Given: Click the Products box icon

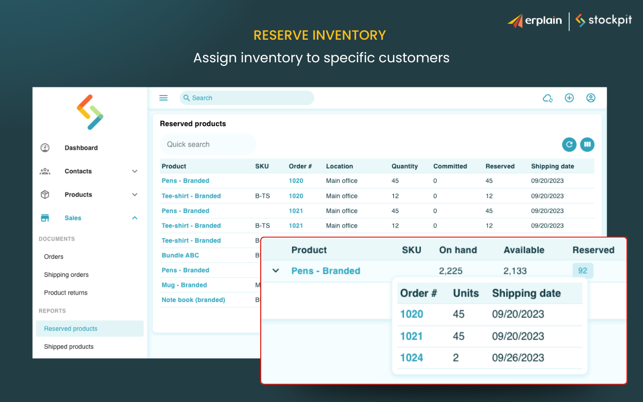Looking at the screenshot, I should (45, 194).
